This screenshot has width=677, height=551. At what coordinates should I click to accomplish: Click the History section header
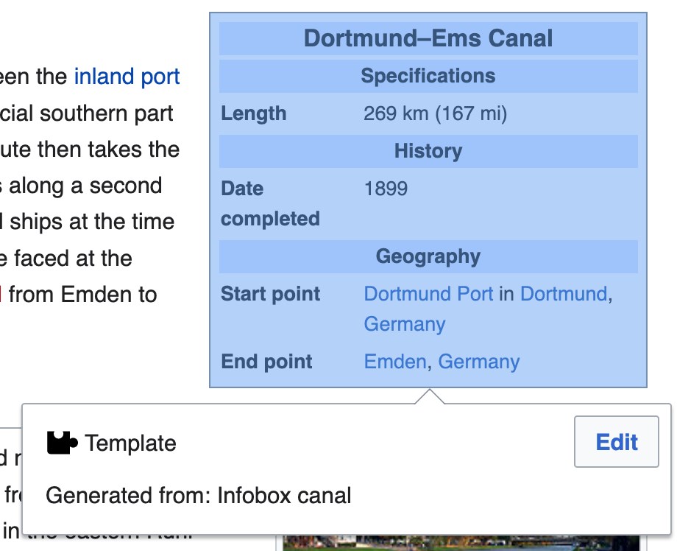pyautogui.click(x=428, y=151)
